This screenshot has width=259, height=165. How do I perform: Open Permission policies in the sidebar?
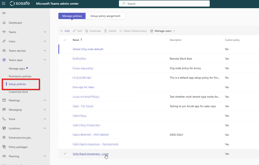20,76
